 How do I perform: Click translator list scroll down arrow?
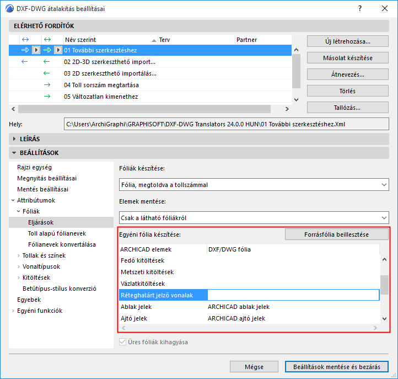(296, 99)
